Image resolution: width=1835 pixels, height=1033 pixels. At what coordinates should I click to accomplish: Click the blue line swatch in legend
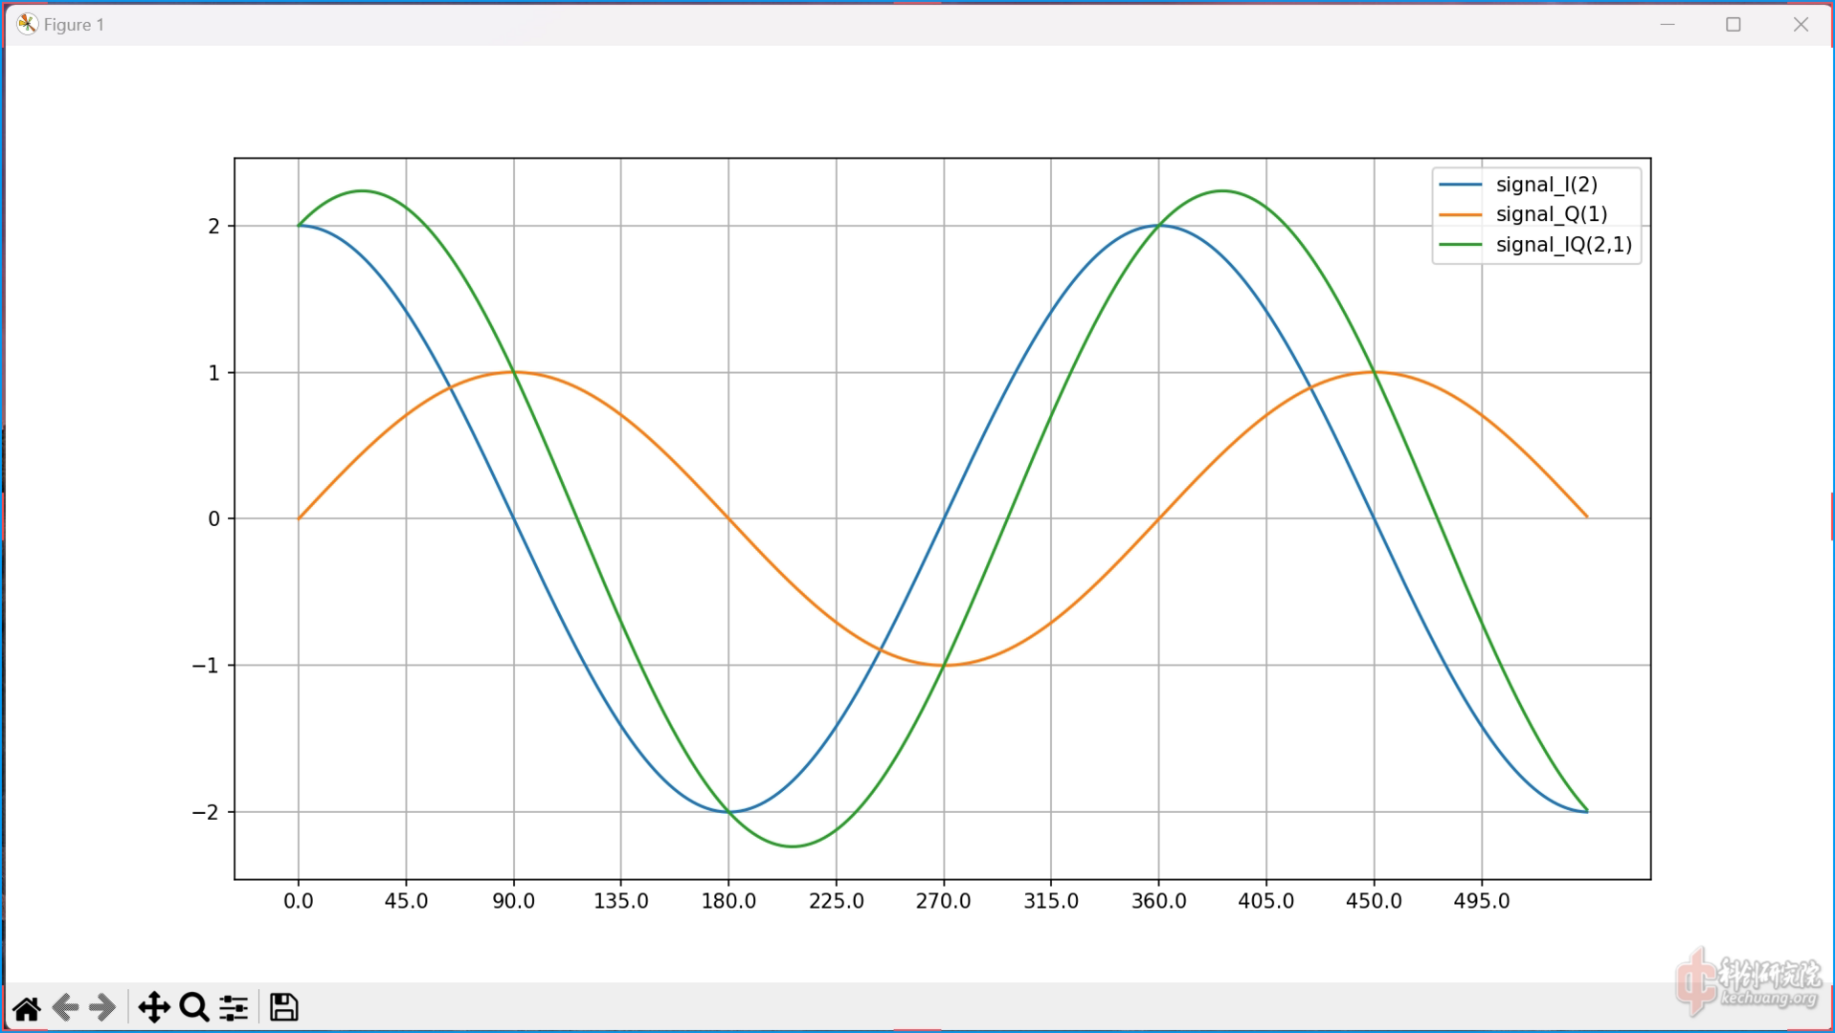1460,185
